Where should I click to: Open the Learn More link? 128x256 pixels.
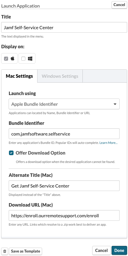tap(108, 143)
